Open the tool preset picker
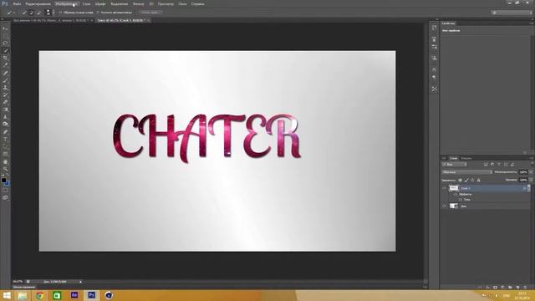The width and height of the screenshot is (535, 301). 11,13
